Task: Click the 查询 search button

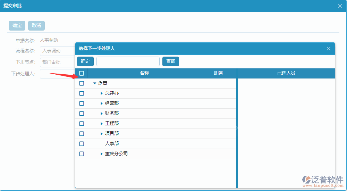Action: 170,61
